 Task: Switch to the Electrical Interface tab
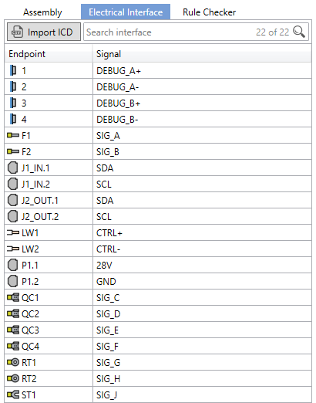126,12
